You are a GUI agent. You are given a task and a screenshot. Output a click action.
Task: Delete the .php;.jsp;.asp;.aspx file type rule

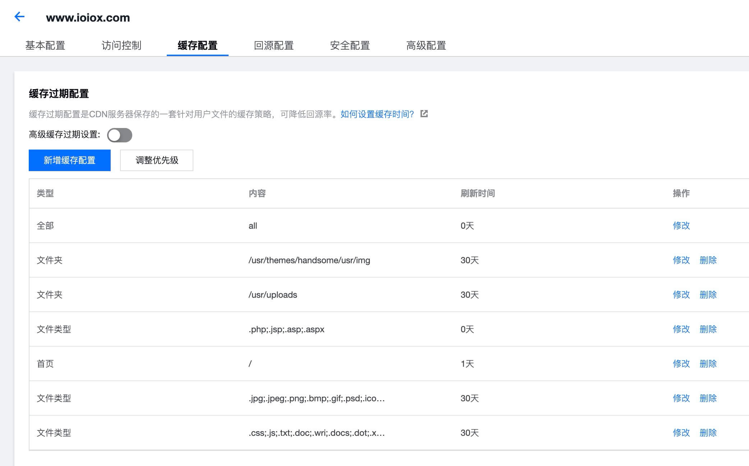[x=708, y=329]
